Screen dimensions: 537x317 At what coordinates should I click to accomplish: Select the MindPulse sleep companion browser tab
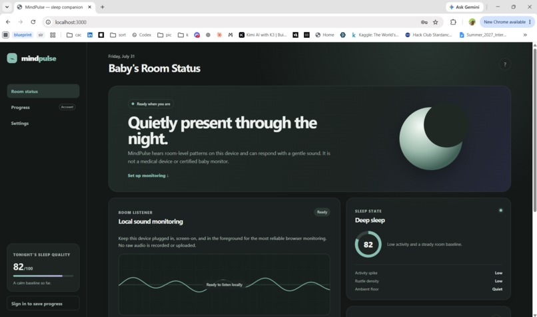coord(54,7)
